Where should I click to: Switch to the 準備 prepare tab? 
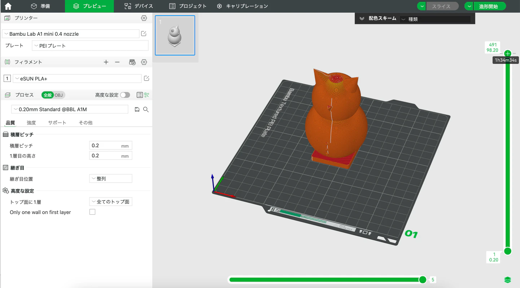(40, 6)
